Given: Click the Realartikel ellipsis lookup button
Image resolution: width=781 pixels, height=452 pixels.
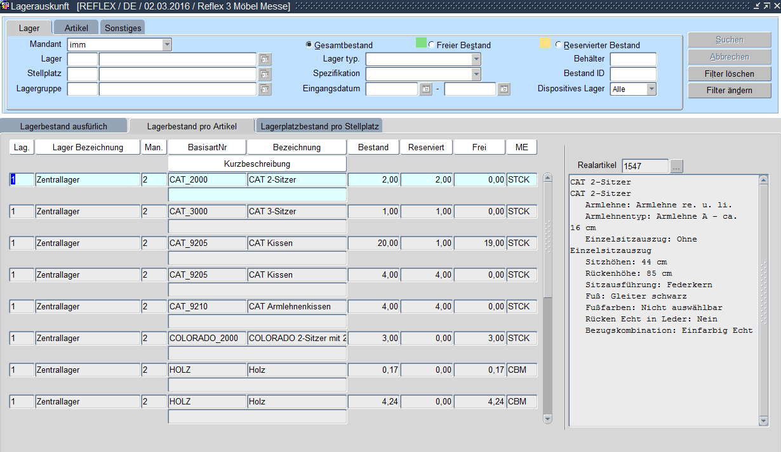Looking at the screenshot, I should [677, 166].
